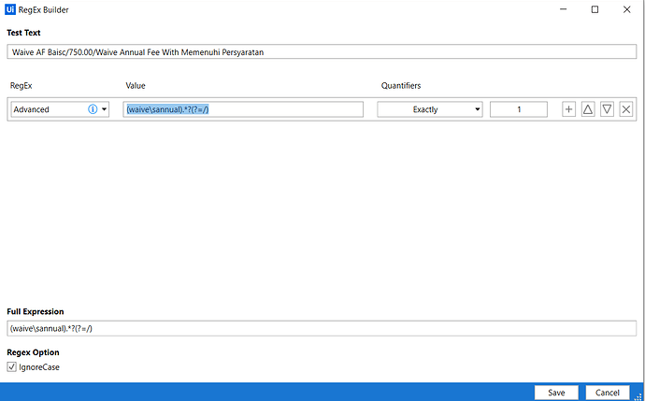The width and height of the screenshot is (645, 401).
Task: Click the IgnoreCase label text
Action: 39,367
